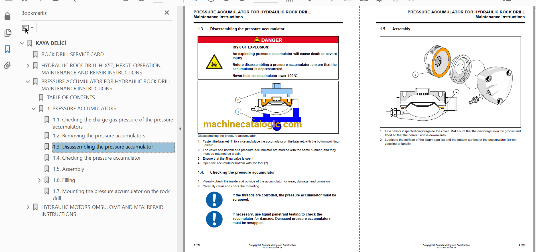This screenshot has width=536, height=252.
Task: Open 1.6. Filling bookmark
Action: point(64,180)
